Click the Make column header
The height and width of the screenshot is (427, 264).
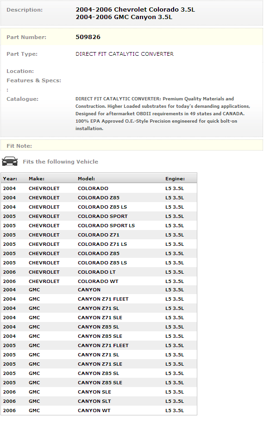point(37,178)
